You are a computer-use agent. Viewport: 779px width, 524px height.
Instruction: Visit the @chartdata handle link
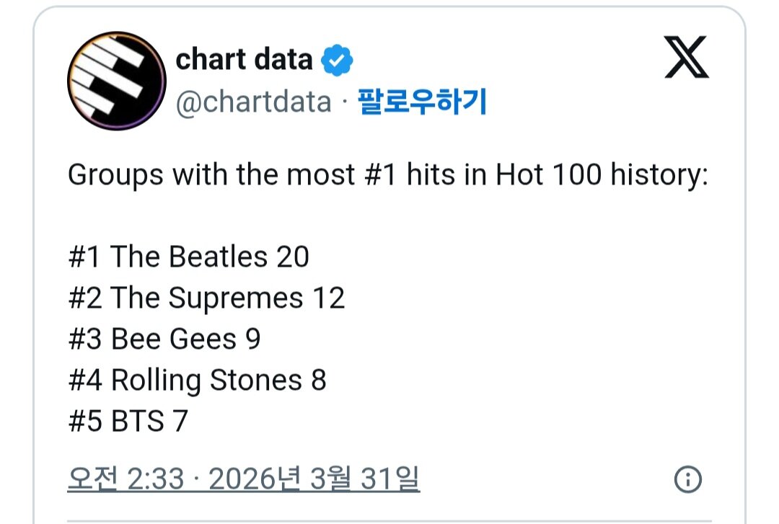pyautogui.click(x=253, y=103)
